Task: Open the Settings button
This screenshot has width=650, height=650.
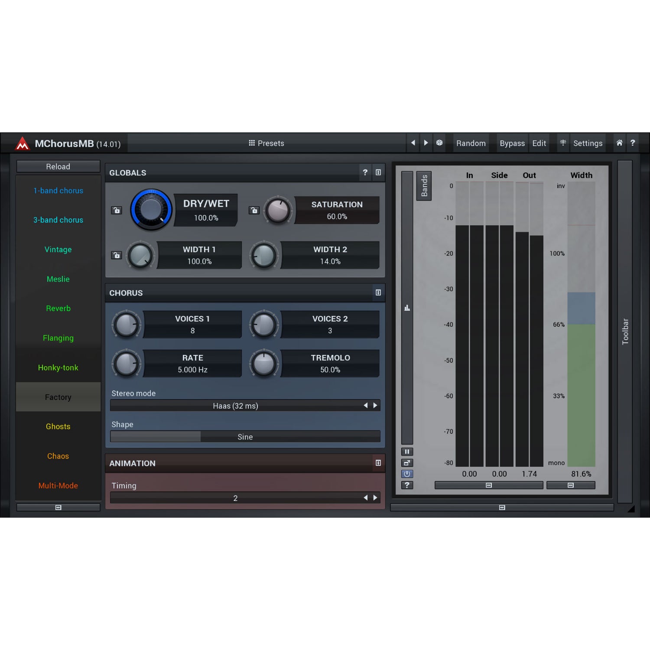Action: coord(588,143)
